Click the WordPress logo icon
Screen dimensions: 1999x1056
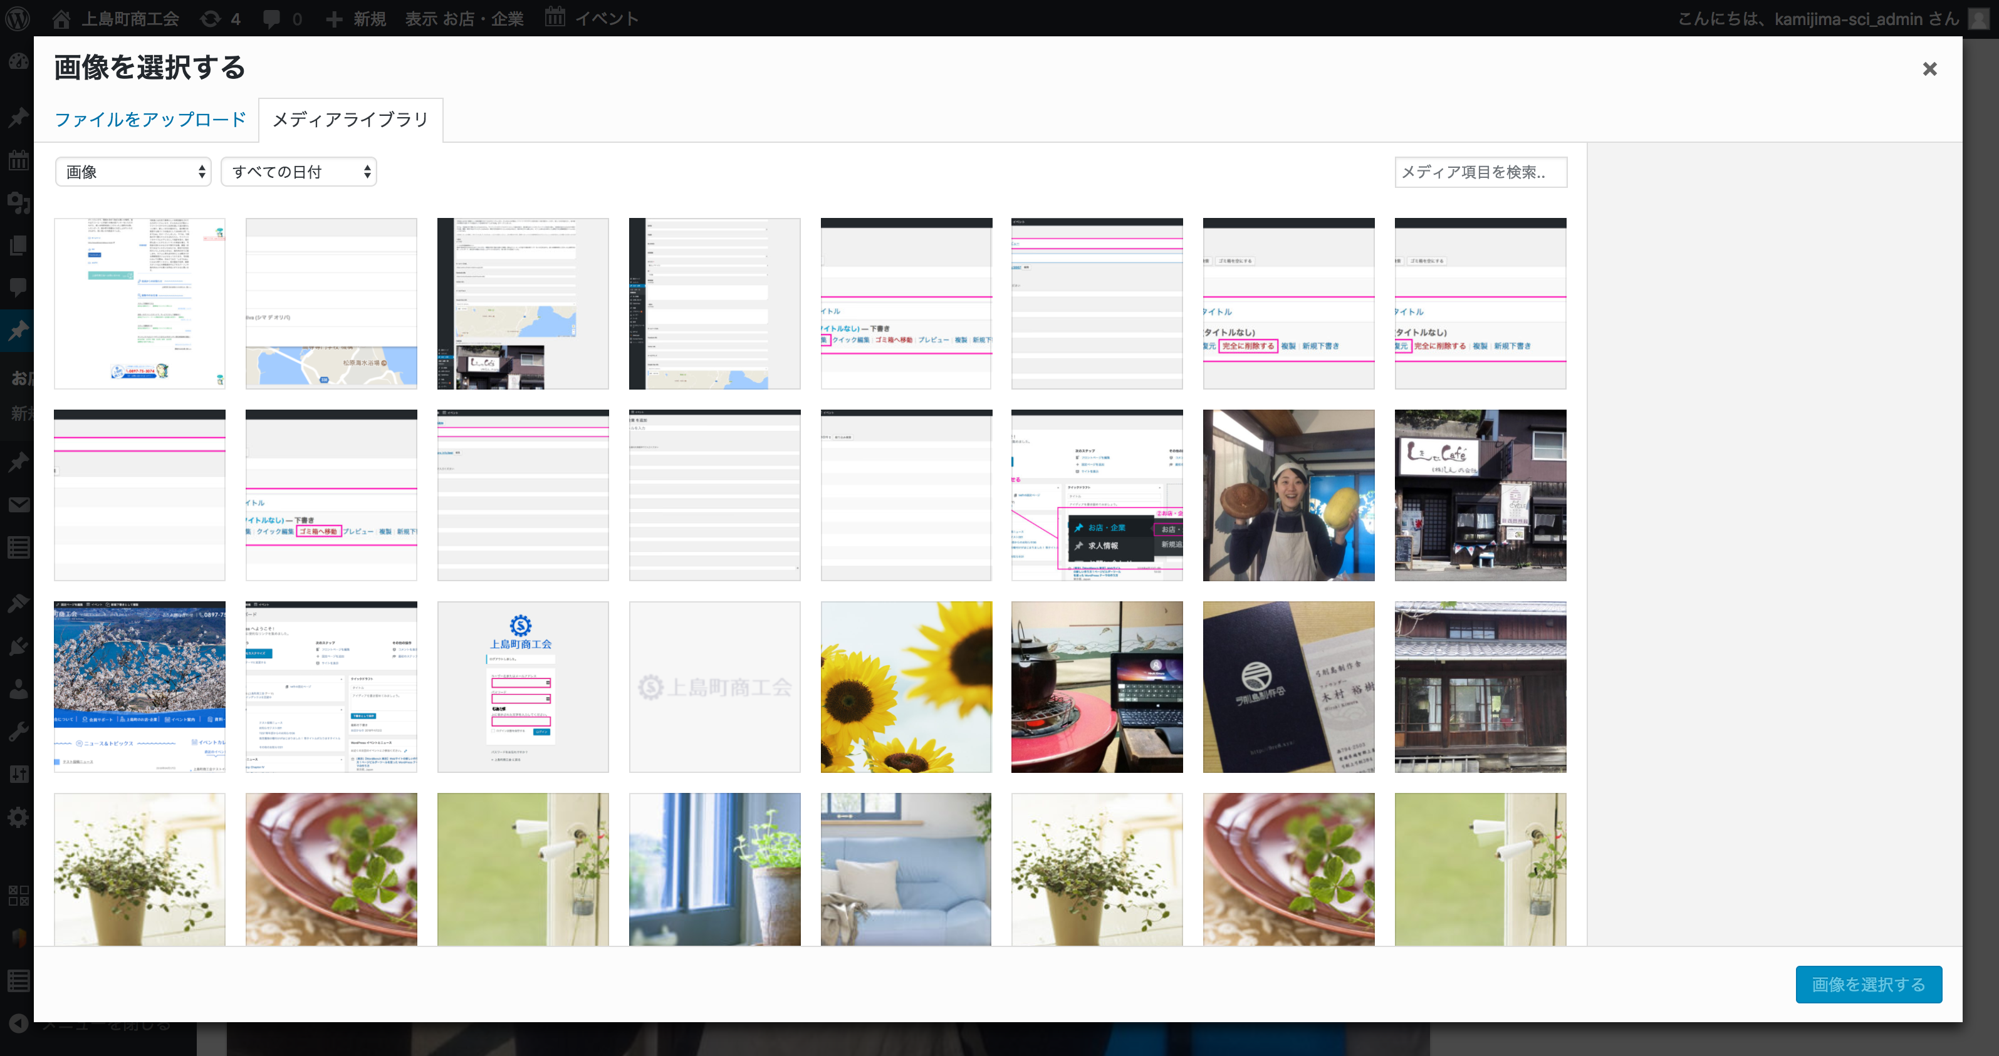(x=18, y=18)
